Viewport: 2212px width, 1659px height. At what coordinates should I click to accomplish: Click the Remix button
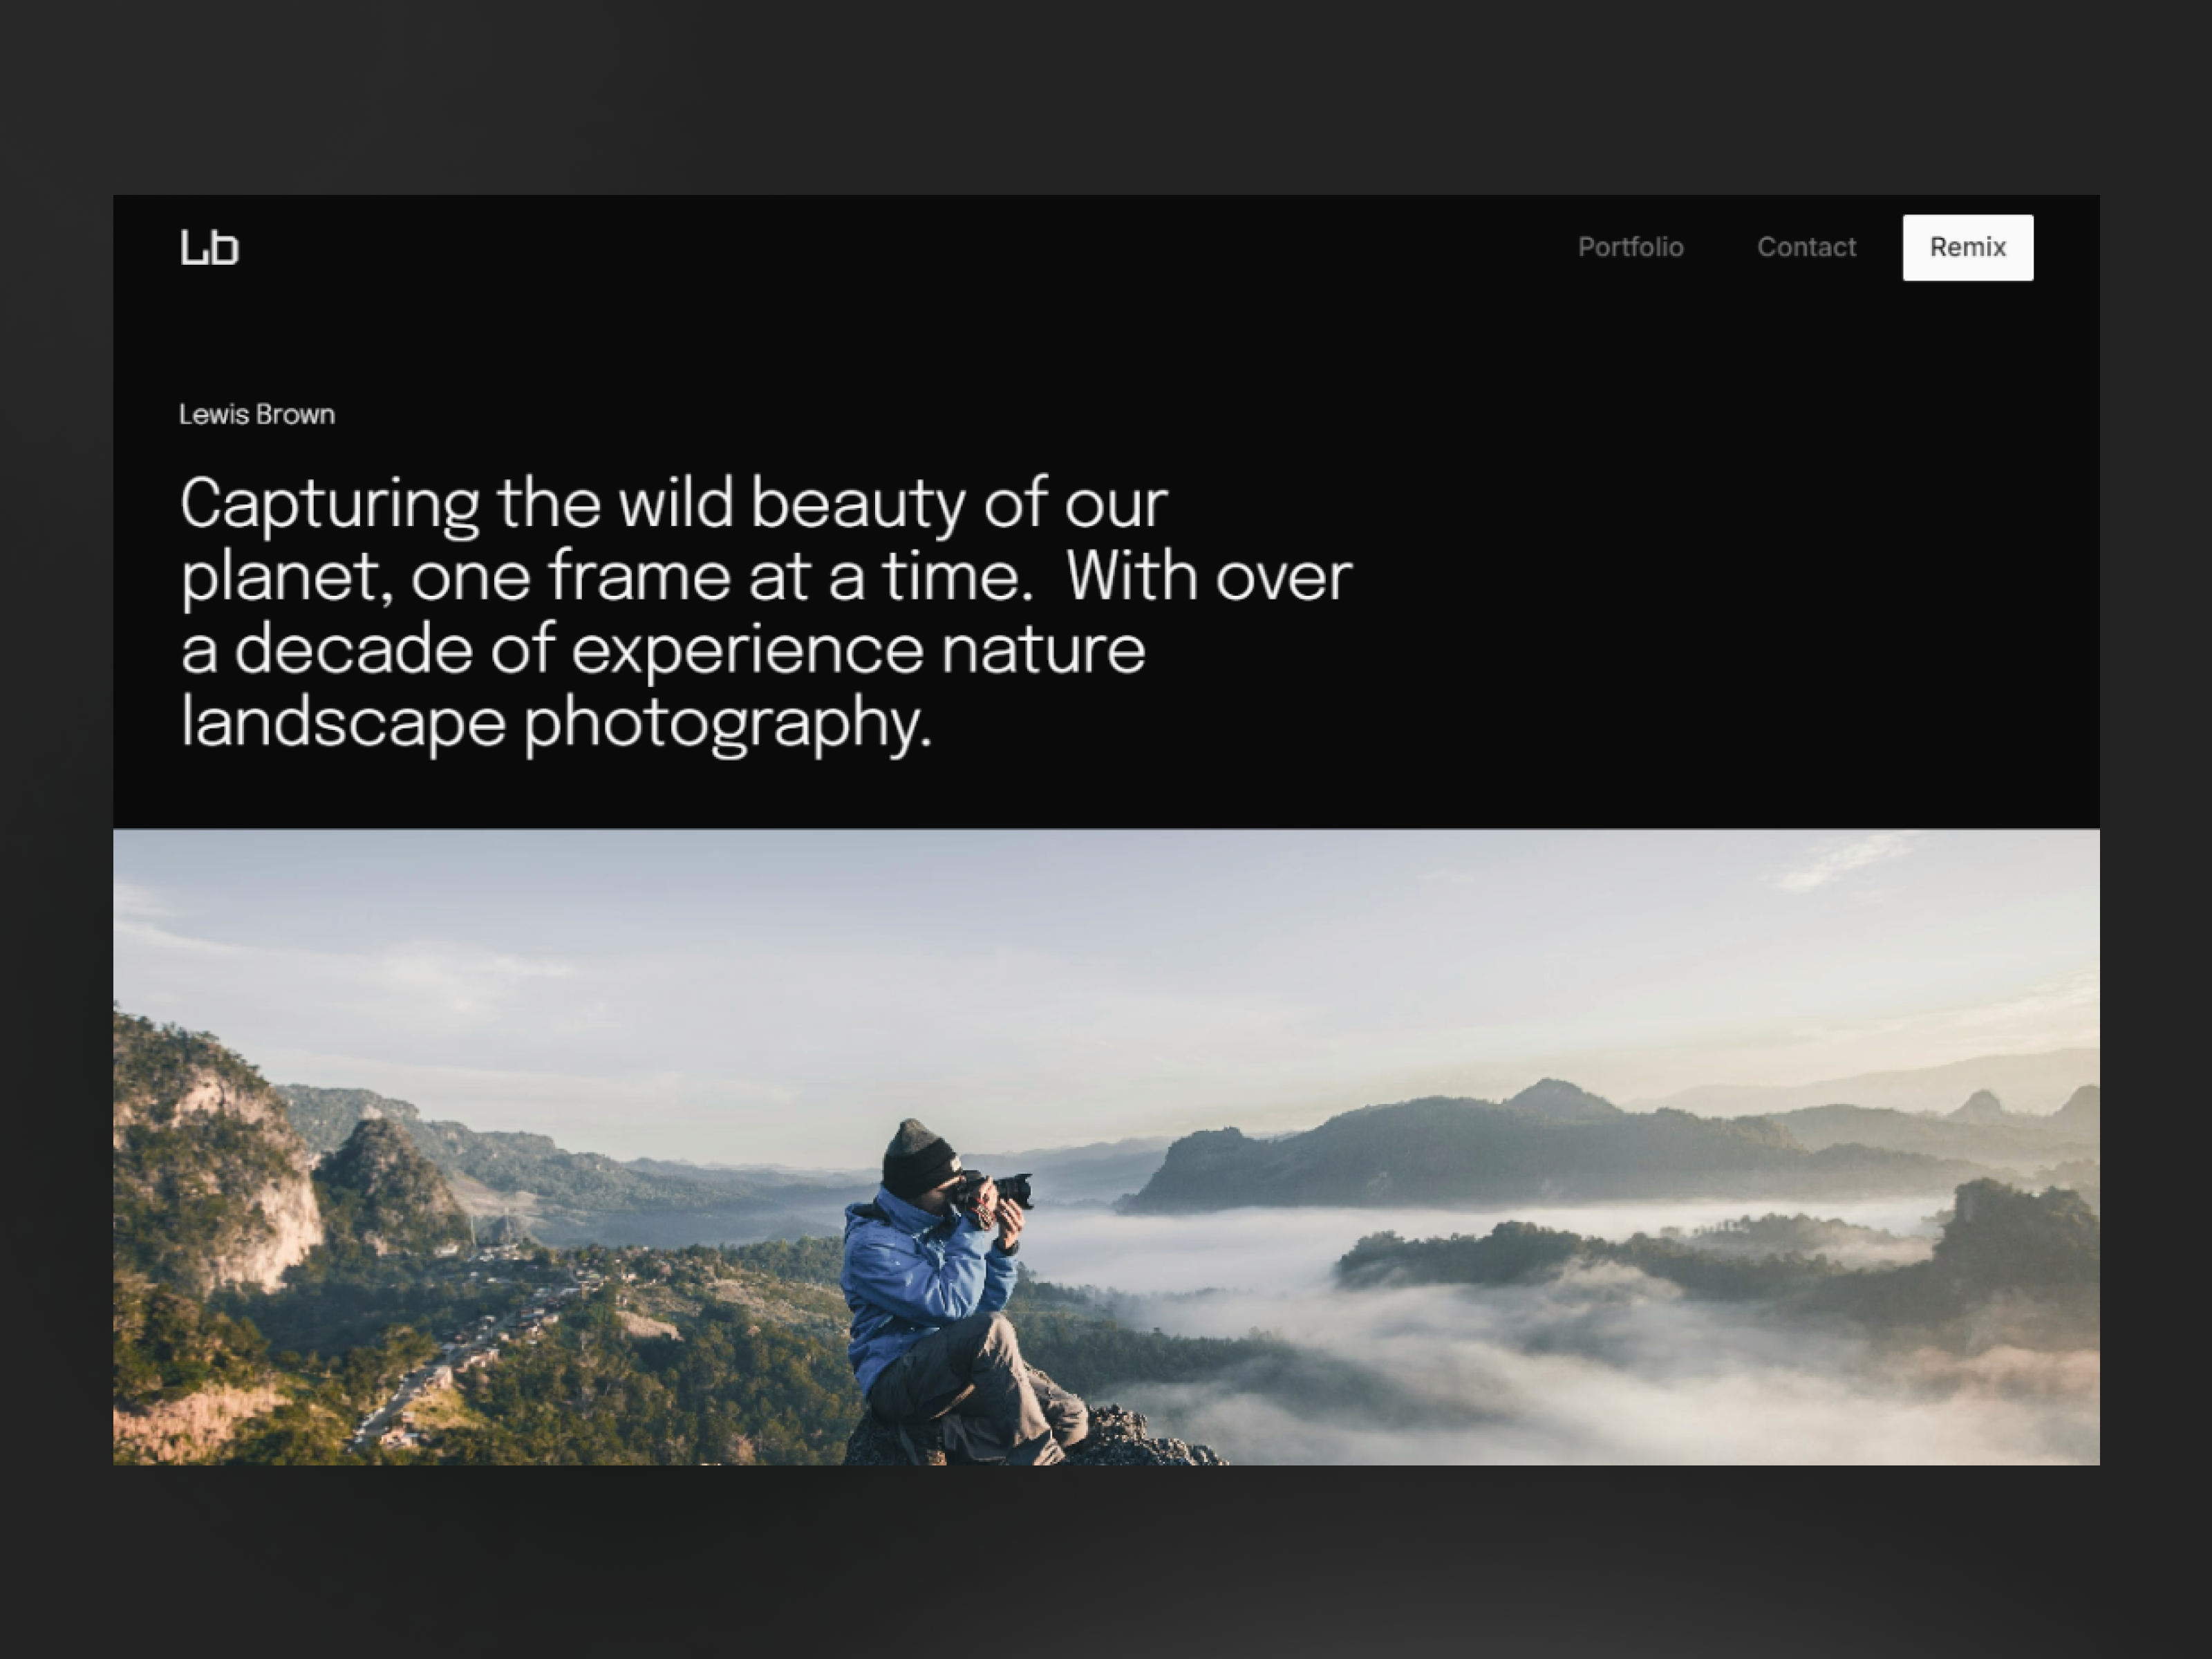pyautogui.click(x=1967, y=247)
